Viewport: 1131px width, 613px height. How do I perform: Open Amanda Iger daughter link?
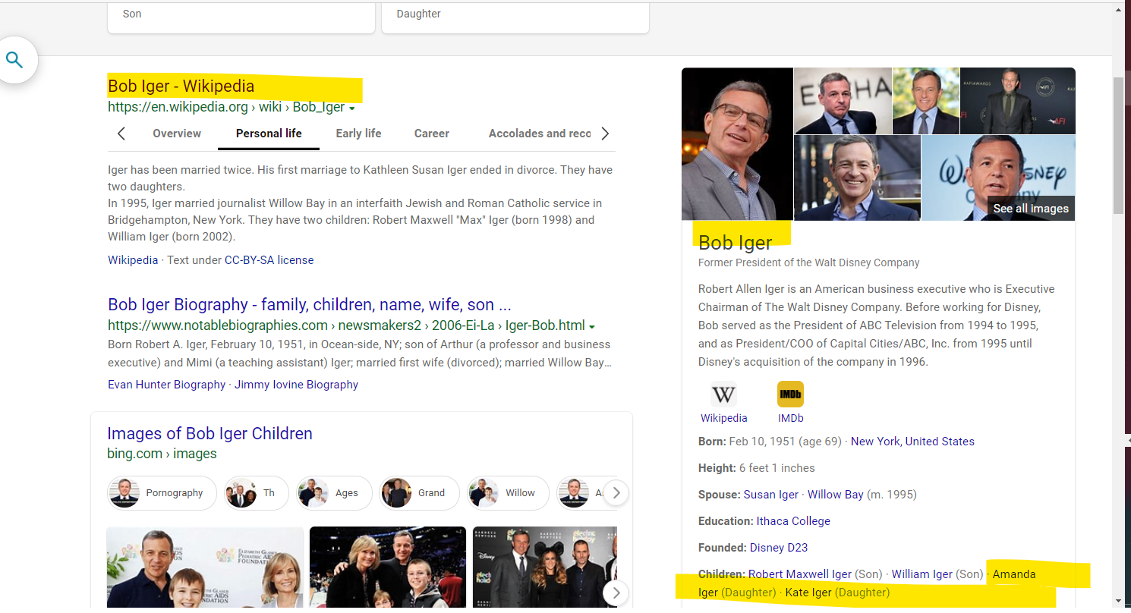(1014, 574)
